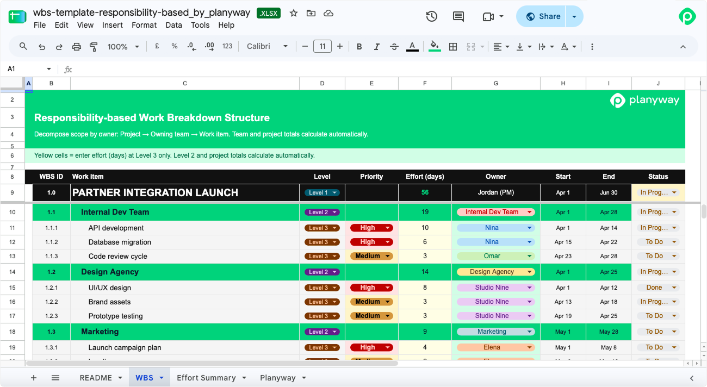Open text wrapping dropdown
Image resolution: width=707 pixels, height=387 pixels.
(545, 47)
